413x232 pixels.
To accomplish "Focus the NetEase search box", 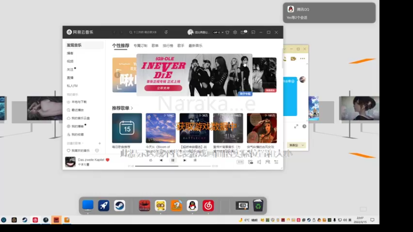I will pos(144,32).
